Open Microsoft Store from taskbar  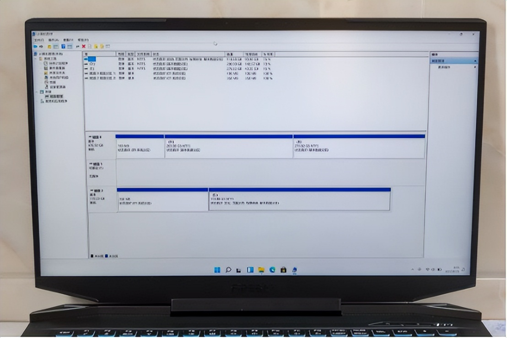[283, 270]
